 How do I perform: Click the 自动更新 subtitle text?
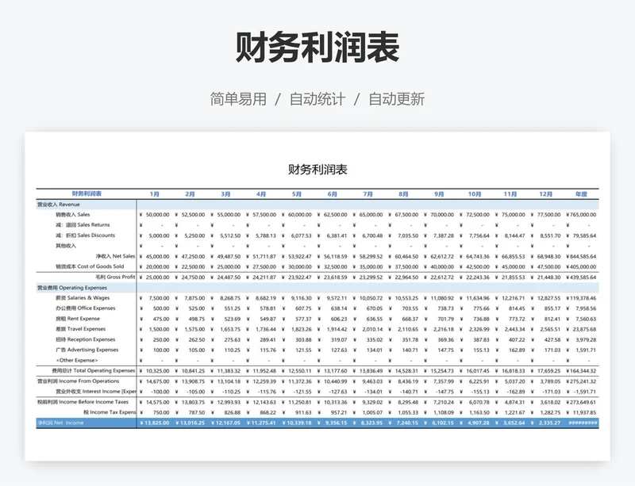coord(396,99)
